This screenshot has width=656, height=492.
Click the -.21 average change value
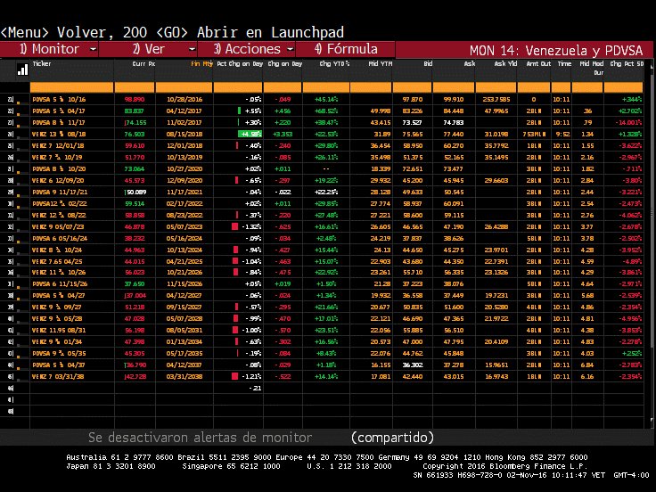tap(255, 389)
